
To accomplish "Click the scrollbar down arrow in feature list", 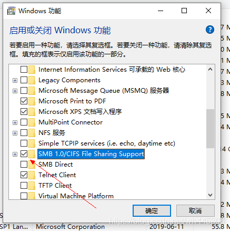I will [x=210, y=195].
